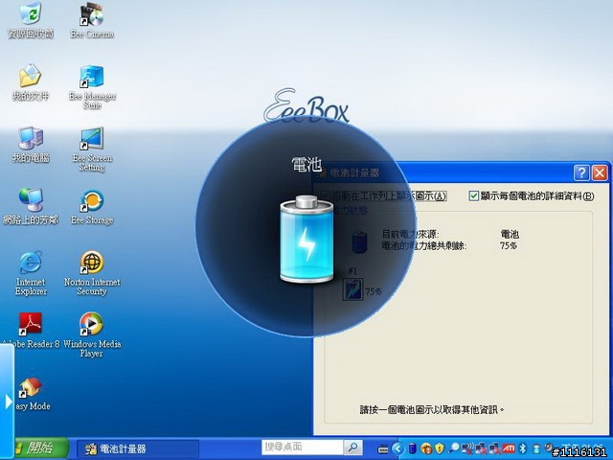The image size is (613, 460).
Task: Click the current power source value 電池
Action: pyautogui.click(x=510, y=234)
